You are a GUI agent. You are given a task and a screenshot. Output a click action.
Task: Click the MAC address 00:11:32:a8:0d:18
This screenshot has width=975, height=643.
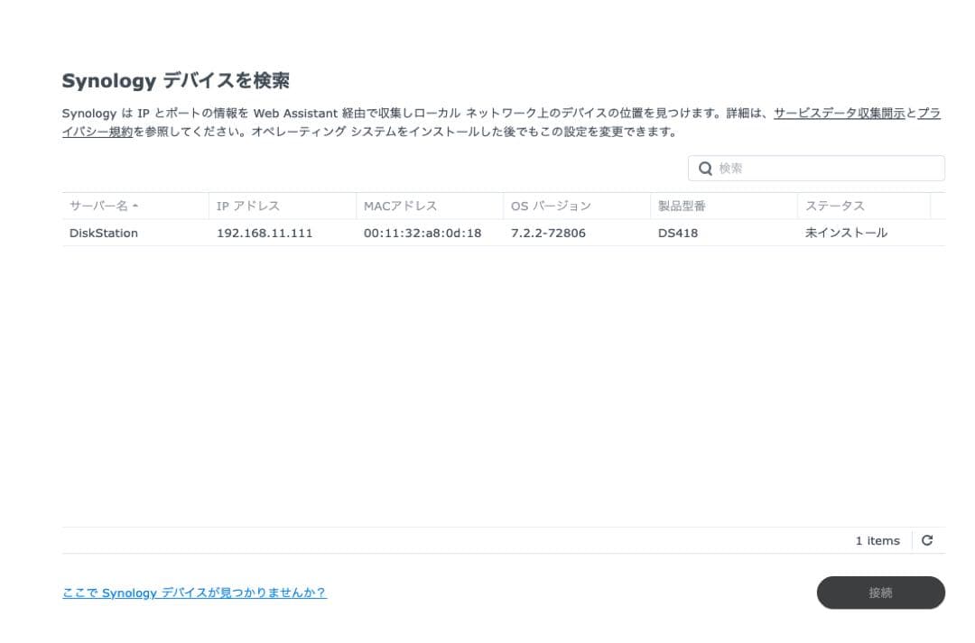(x=421, y=233)
